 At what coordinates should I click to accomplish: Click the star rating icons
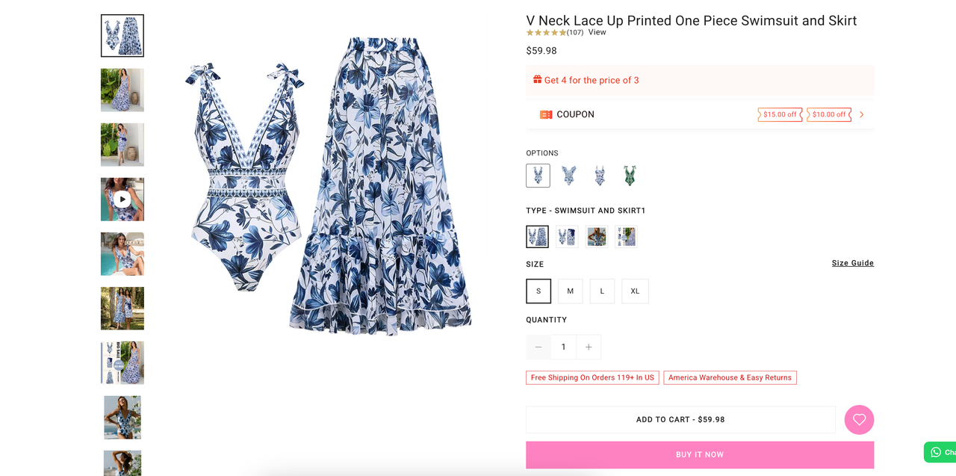[x=546, y=33]
